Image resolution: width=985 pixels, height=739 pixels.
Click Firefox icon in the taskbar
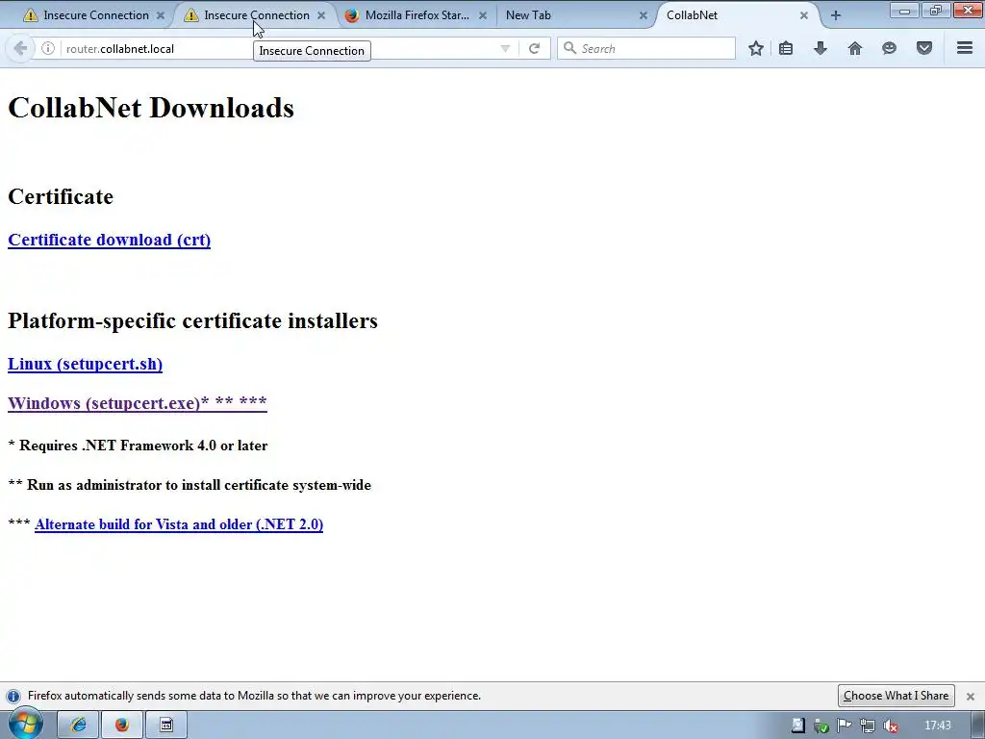(122, 726)
